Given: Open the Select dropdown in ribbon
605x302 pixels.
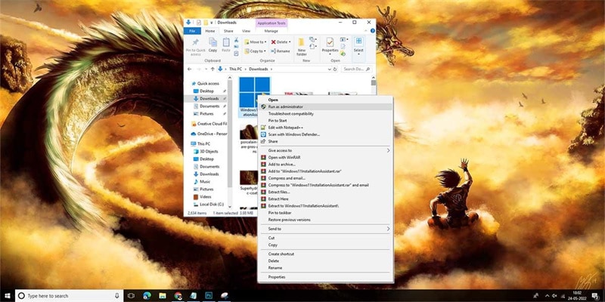Looking at the screenshot, I should [358, 45].
